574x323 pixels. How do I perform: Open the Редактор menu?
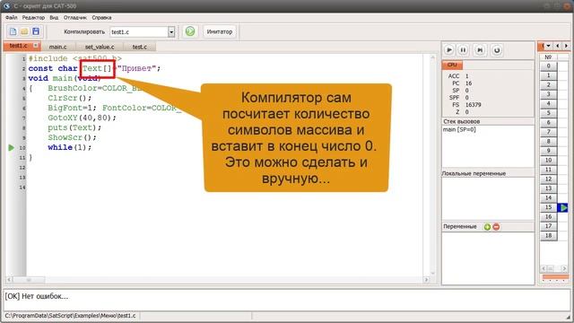click(33, 18)
